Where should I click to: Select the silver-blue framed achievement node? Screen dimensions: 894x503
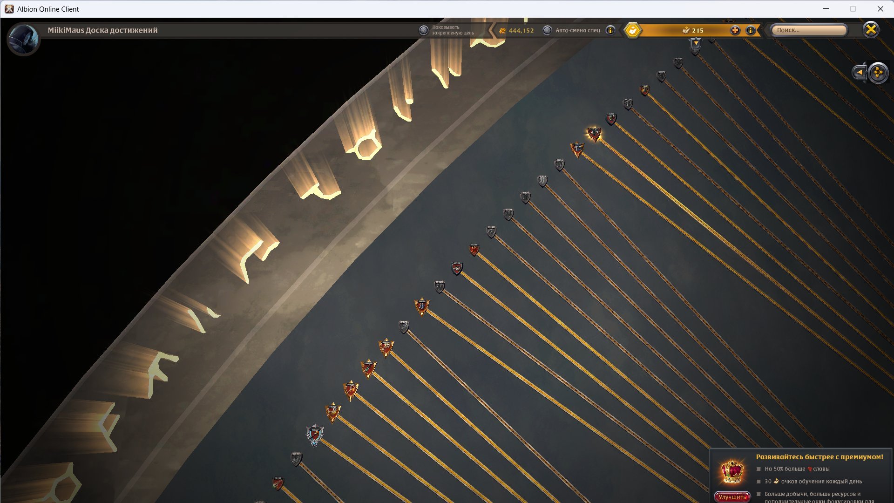[x=315, y=435]
